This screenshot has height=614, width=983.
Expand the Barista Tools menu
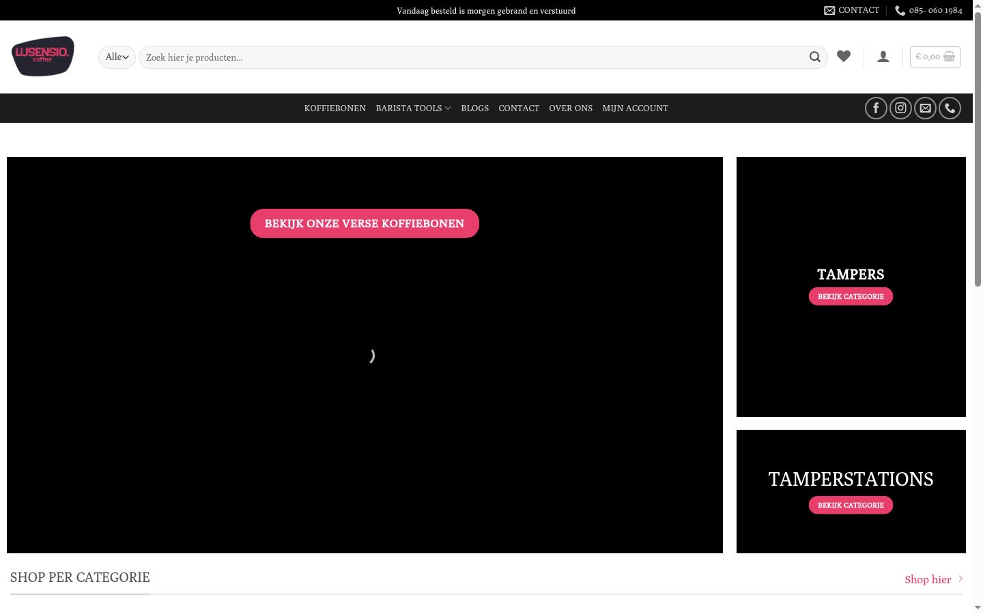[x=413, y=108]
